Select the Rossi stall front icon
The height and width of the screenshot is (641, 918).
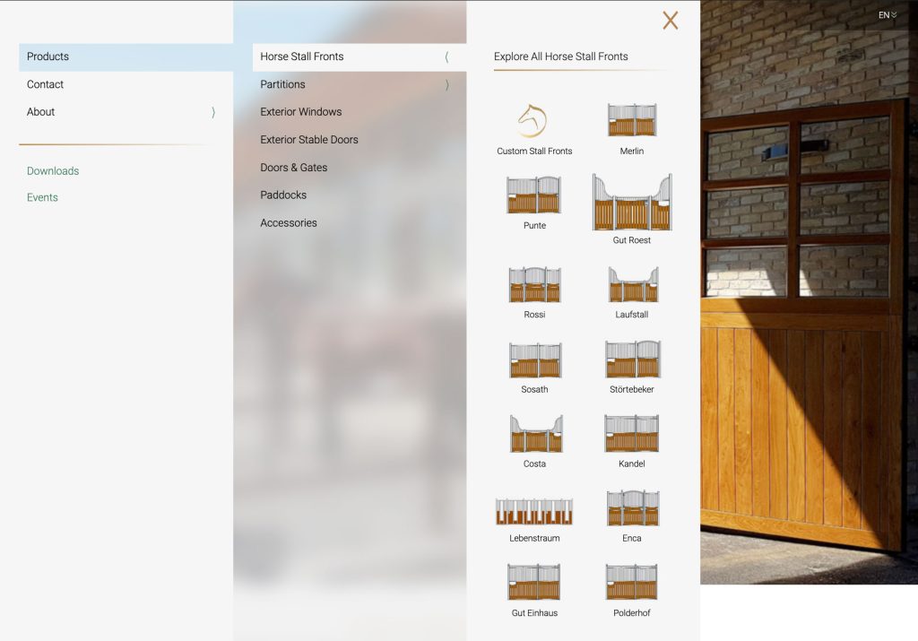click(534, 284)
